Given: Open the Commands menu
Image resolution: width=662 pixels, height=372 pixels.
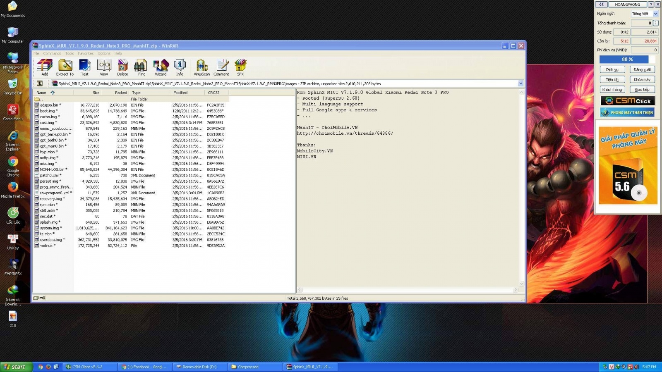Looking at the screenshot, I should [52, 53].
